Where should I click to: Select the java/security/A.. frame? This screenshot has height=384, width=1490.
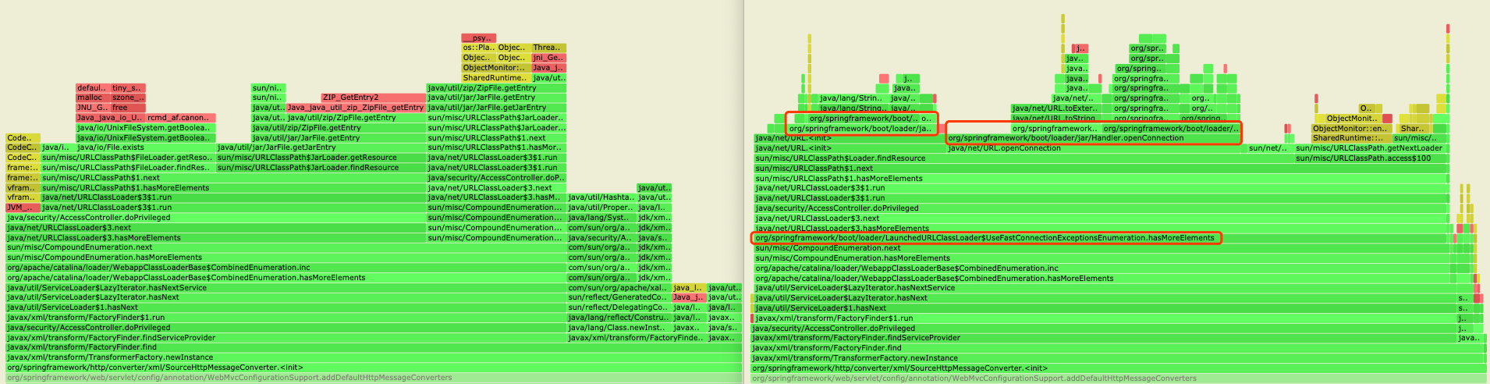pyautogui.click(x=601, y=238)
